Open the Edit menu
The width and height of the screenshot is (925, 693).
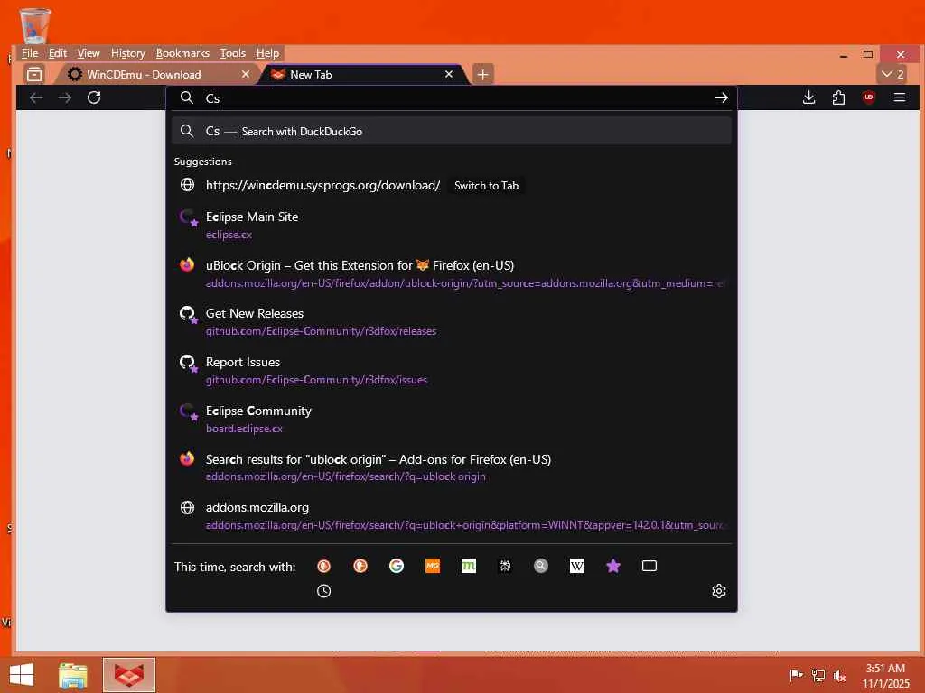coord(57,53)
